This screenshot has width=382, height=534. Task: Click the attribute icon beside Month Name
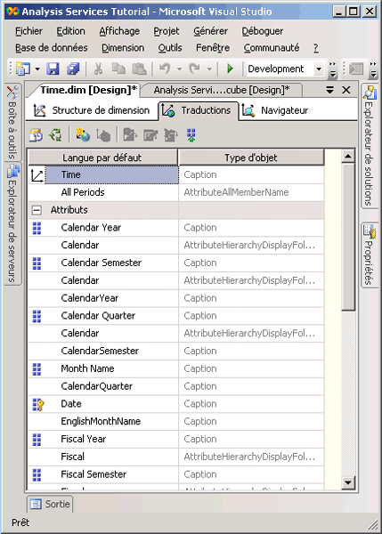tap(37, 369)
